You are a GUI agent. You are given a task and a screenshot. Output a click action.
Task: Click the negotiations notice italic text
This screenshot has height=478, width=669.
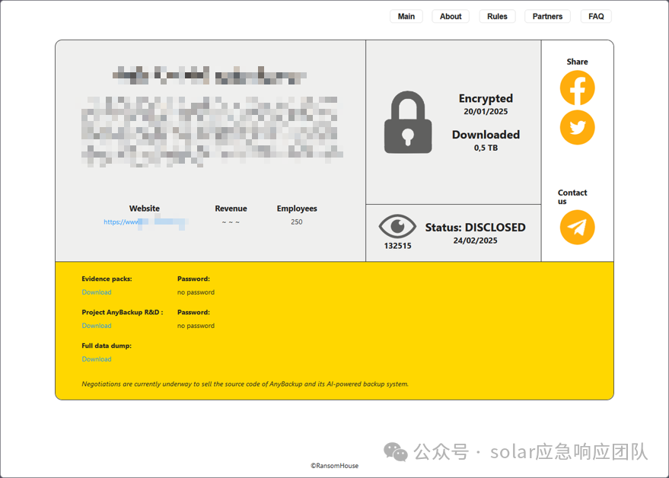click(x=245, y=384)
